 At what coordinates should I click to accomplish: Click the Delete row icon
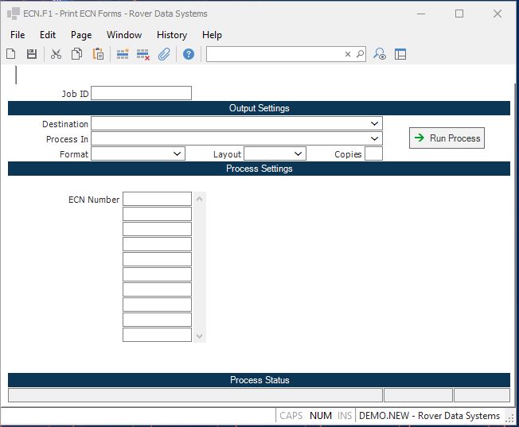(143, 54)
